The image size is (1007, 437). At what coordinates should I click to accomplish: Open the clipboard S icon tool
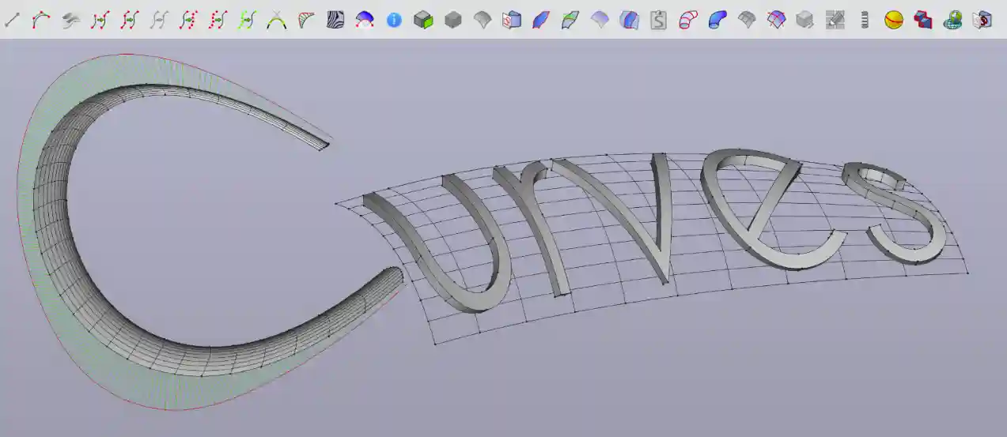(x=658, y=20)
